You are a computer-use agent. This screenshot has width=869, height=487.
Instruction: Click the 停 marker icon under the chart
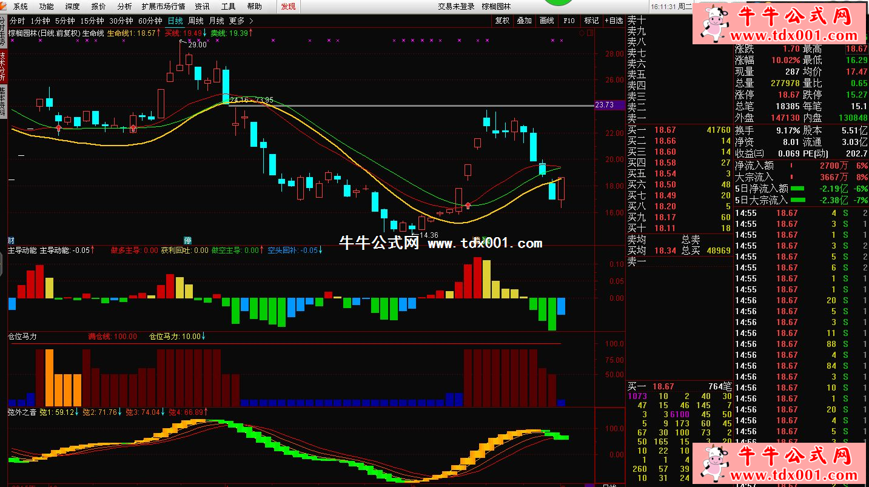pyautogui.click(x=188, y=240)
